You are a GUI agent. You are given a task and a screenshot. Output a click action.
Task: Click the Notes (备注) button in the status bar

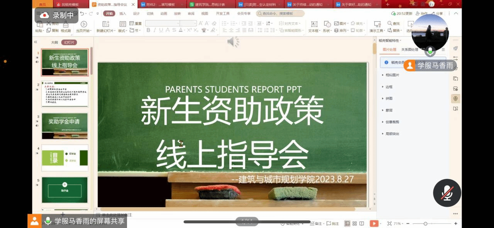click(316, 223)
